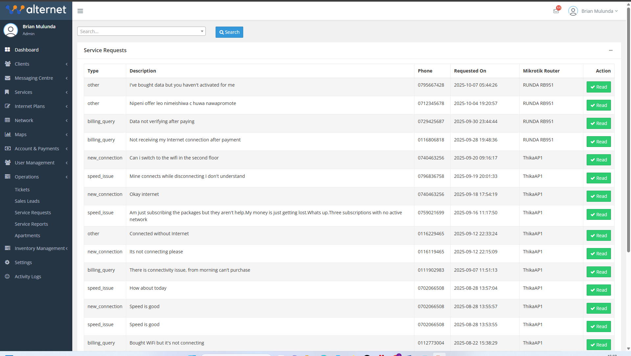The height and width of the screenshot is (356, 631).
Task: Toggle the sidebar with the hamburger icon
Action: (80, 11)
